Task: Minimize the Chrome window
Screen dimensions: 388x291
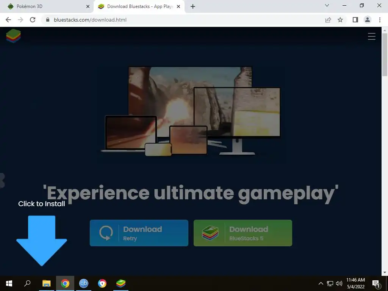Action: pyautogui.click(x=344, y=5)
